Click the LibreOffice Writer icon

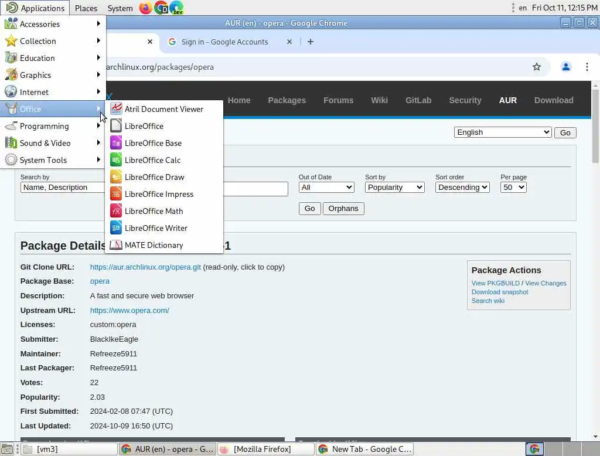(x=116, y=228)
